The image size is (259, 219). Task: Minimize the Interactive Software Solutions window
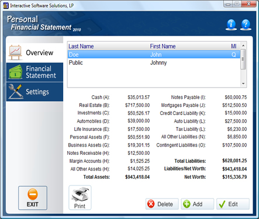coord(228,4)
